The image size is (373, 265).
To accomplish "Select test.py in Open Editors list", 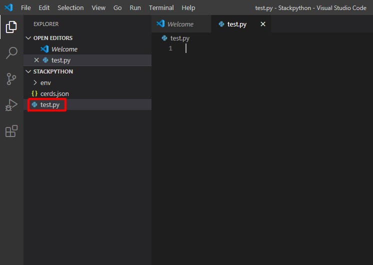I will click(x=87, y=60).
